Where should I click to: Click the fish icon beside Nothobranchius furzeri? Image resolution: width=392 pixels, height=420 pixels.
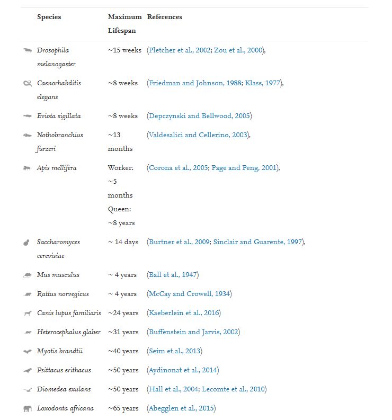[27, 135]
